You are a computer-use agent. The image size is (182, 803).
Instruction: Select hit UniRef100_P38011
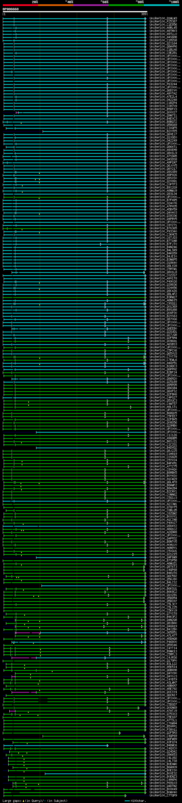[163, 730]
